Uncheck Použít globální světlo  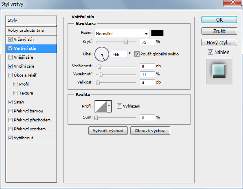[x=137, y=54]
